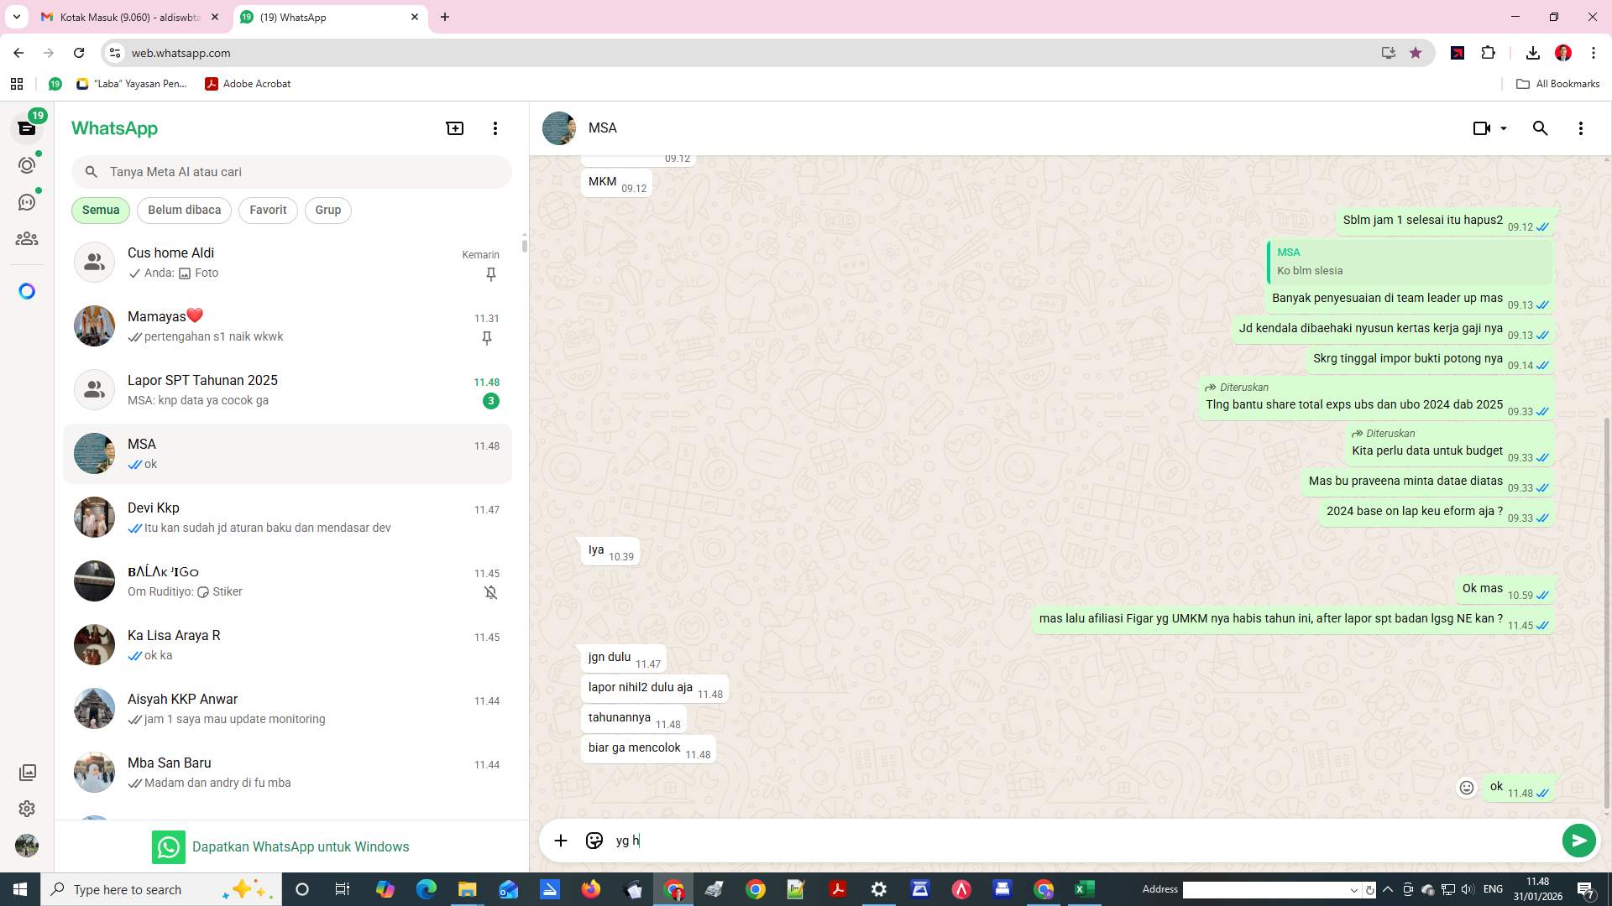Open Meta AI from the sidebar
The image size is (1612, 906).
[x=27, y=291]
